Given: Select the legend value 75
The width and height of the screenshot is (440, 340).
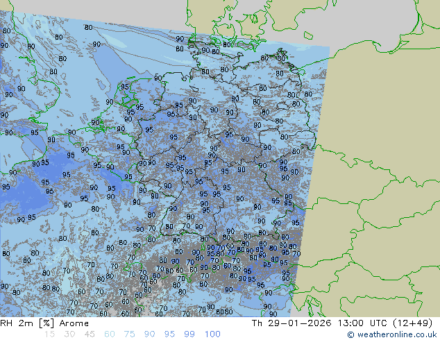Looking at the screenshot, I should 129,334.
